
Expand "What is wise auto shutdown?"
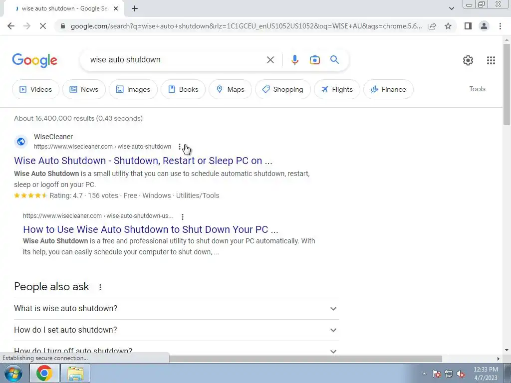[x=176, y=308]
